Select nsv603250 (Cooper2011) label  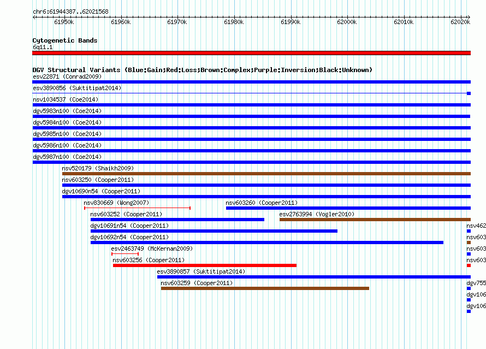pos(98,180)
